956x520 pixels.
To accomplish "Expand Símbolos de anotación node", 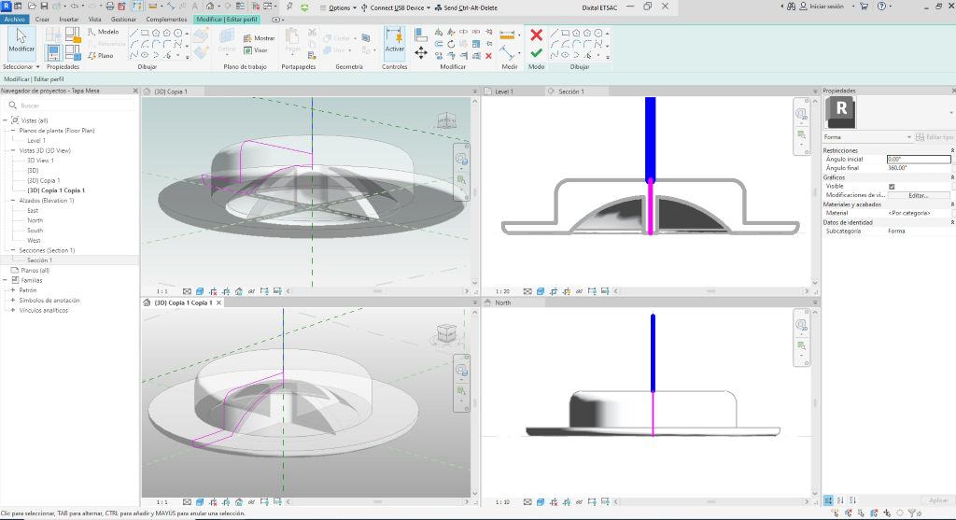I will click(13, 301).
